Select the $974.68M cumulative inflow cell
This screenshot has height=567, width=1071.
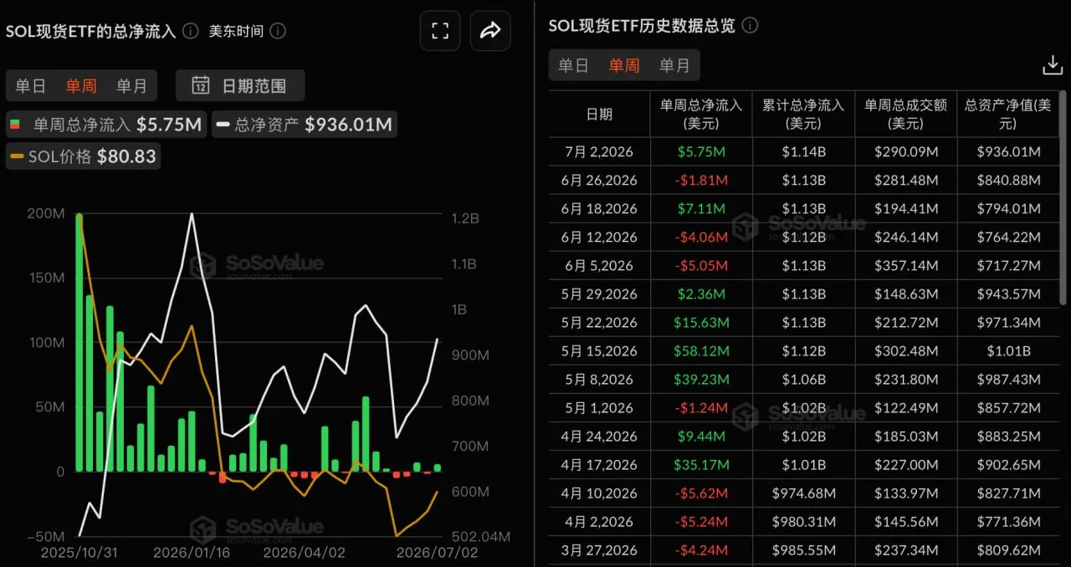click(803, 493)
